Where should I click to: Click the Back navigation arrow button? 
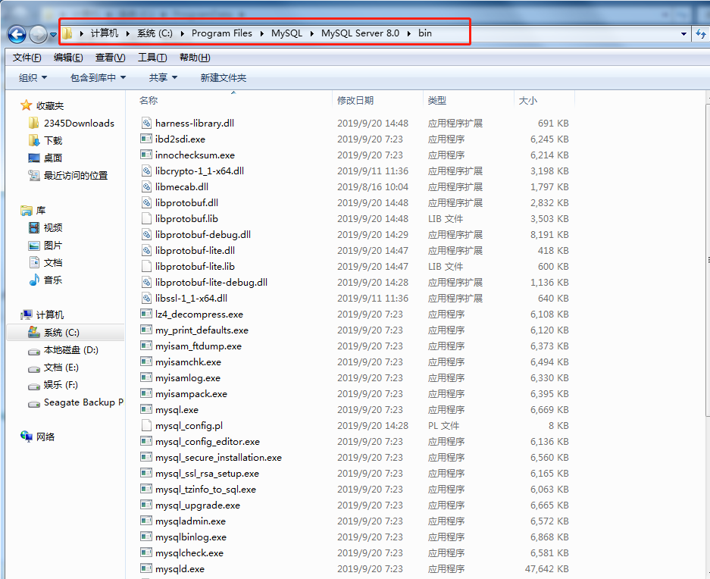(17, 34)
